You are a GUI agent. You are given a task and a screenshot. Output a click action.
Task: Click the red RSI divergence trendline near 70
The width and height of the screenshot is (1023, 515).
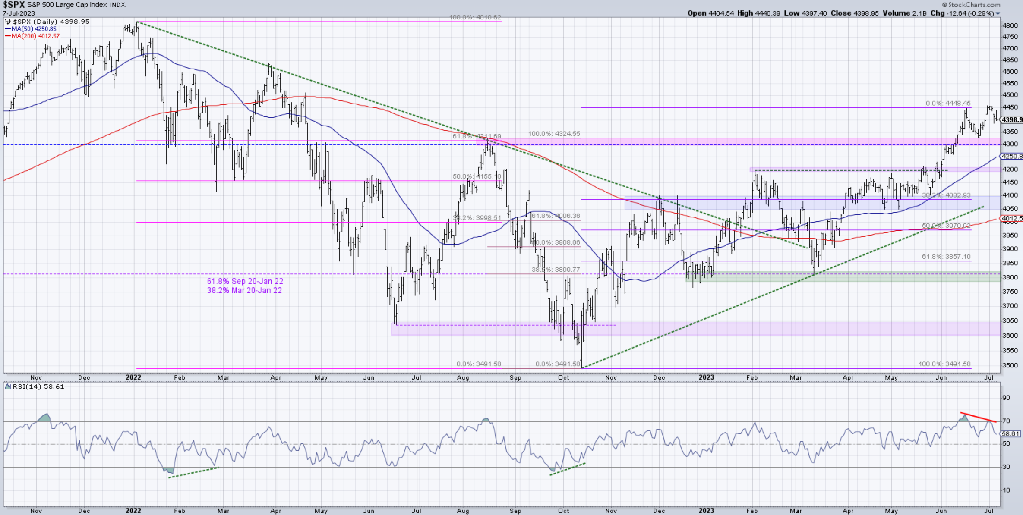[x=979, y=418]
